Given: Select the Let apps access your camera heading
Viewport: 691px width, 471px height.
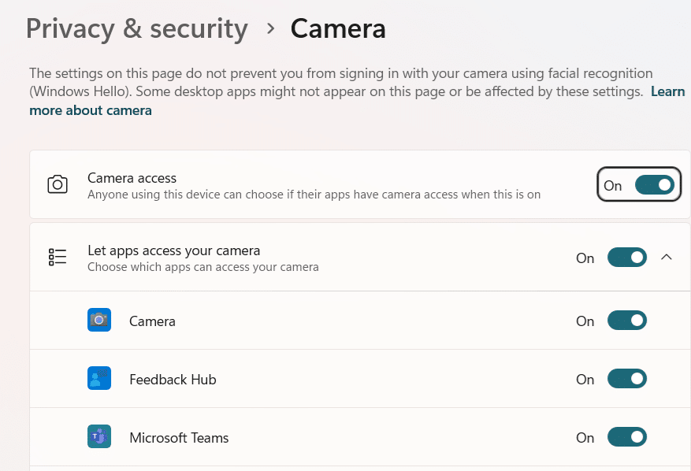Looking at the screenshot, I should coord(173,250).
